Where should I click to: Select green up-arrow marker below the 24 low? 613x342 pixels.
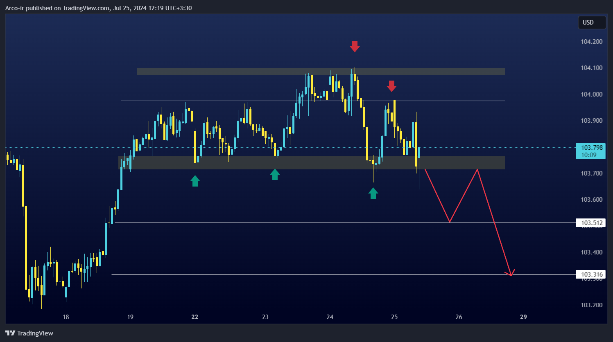[373, 193]
